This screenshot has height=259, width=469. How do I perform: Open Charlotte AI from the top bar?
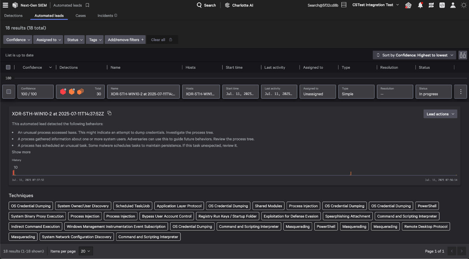[239, 5]
